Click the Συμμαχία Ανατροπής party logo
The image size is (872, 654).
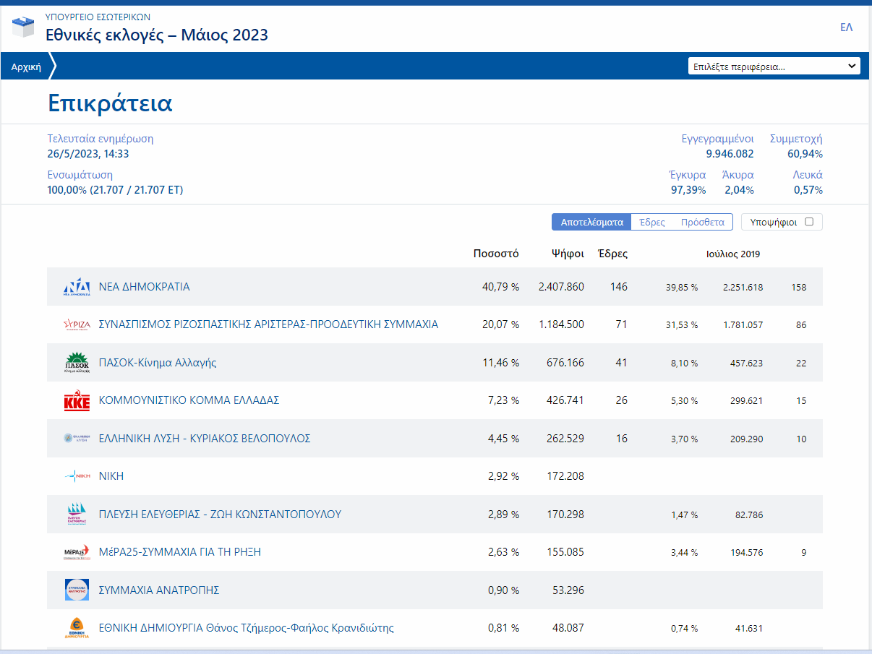(77, 590)
